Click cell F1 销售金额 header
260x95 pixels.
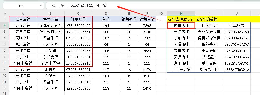click(147, 19)
